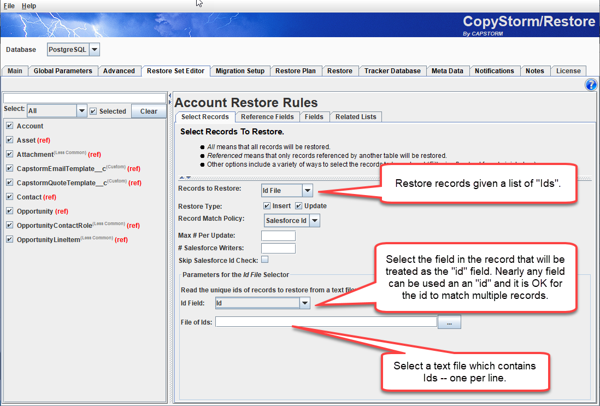
Task: Select the Select Records sub-tab
Action: click(x=205, y=117)
